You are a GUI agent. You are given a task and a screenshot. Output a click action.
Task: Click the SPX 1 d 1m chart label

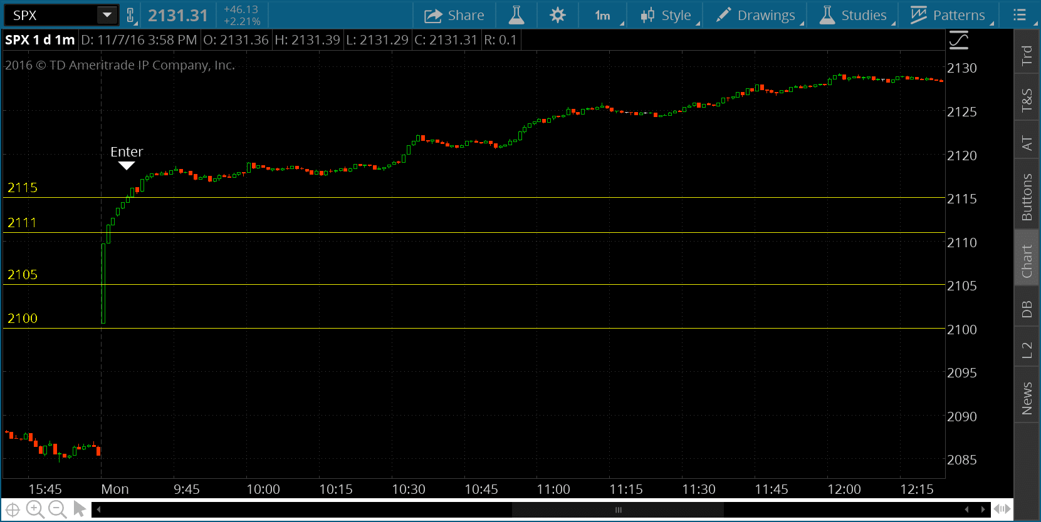[x=40, y=40]
